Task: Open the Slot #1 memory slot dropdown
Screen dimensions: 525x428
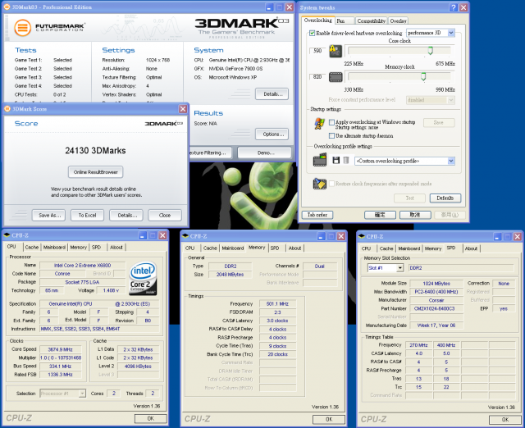Action: pyautogui.click(x=399, y=268)
